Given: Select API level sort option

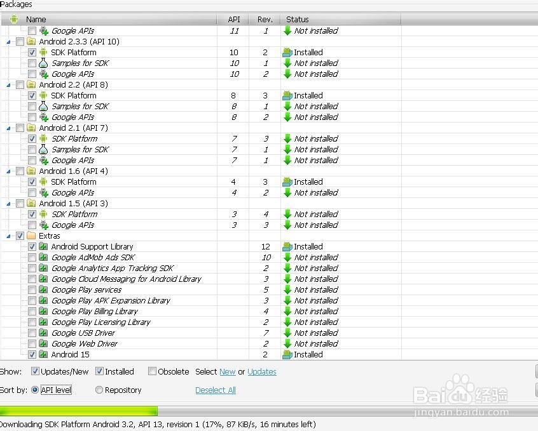Looking at the screenshot, I should (x=34, y=390).
